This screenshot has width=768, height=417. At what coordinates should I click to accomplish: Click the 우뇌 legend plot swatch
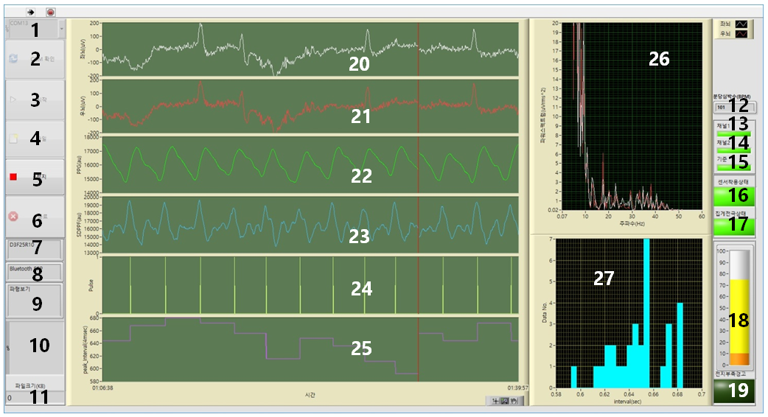(741, 34)
